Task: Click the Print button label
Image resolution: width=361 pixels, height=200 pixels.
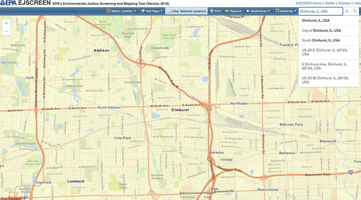Action: point(218,11)
